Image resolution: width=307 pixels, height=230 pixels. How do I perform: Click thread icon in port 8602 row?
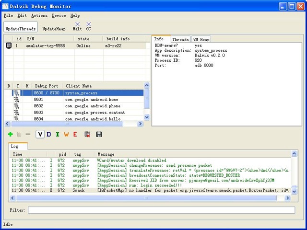tap(16, 106)
